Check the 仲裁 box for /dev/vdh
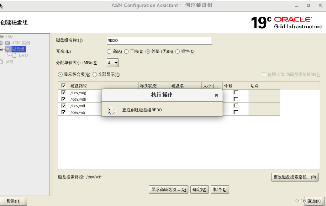326x206 pixels. (236, 99)
